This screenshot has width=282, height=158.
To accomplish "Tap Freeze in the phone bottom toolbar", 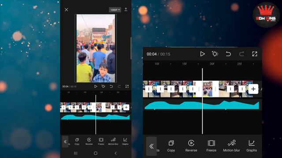I will point(101,141).
